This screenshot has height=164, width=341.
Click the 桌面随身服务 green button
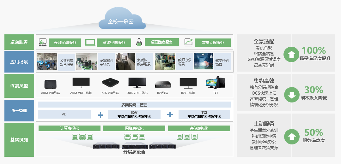[x=161, y=42]
